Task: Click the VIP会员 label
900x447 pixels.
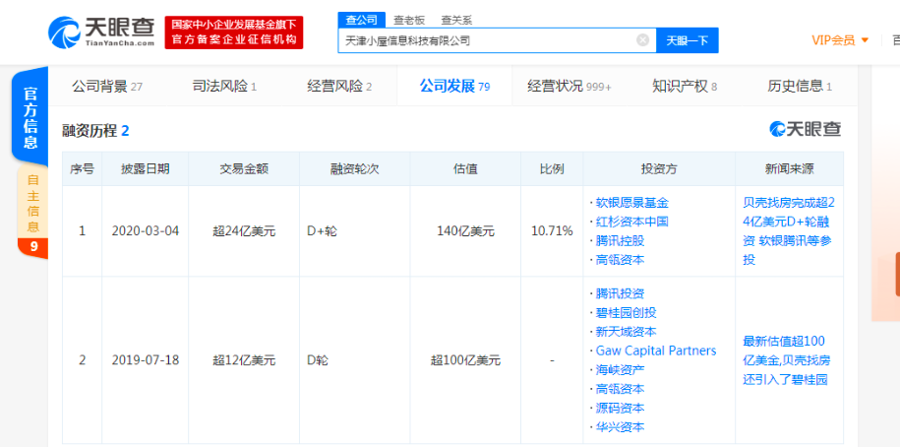Action: tap(833, 40)
